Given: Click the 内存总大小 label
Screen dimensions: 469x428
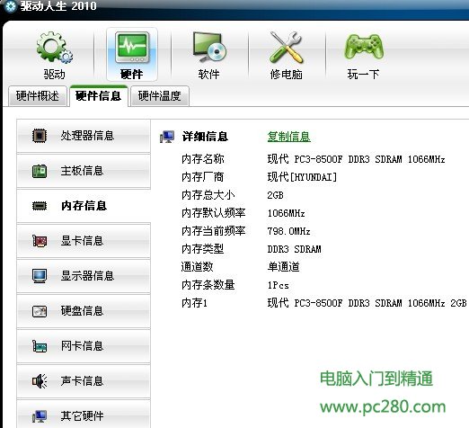Looking at the screenshot, I should tap(208, 195).
